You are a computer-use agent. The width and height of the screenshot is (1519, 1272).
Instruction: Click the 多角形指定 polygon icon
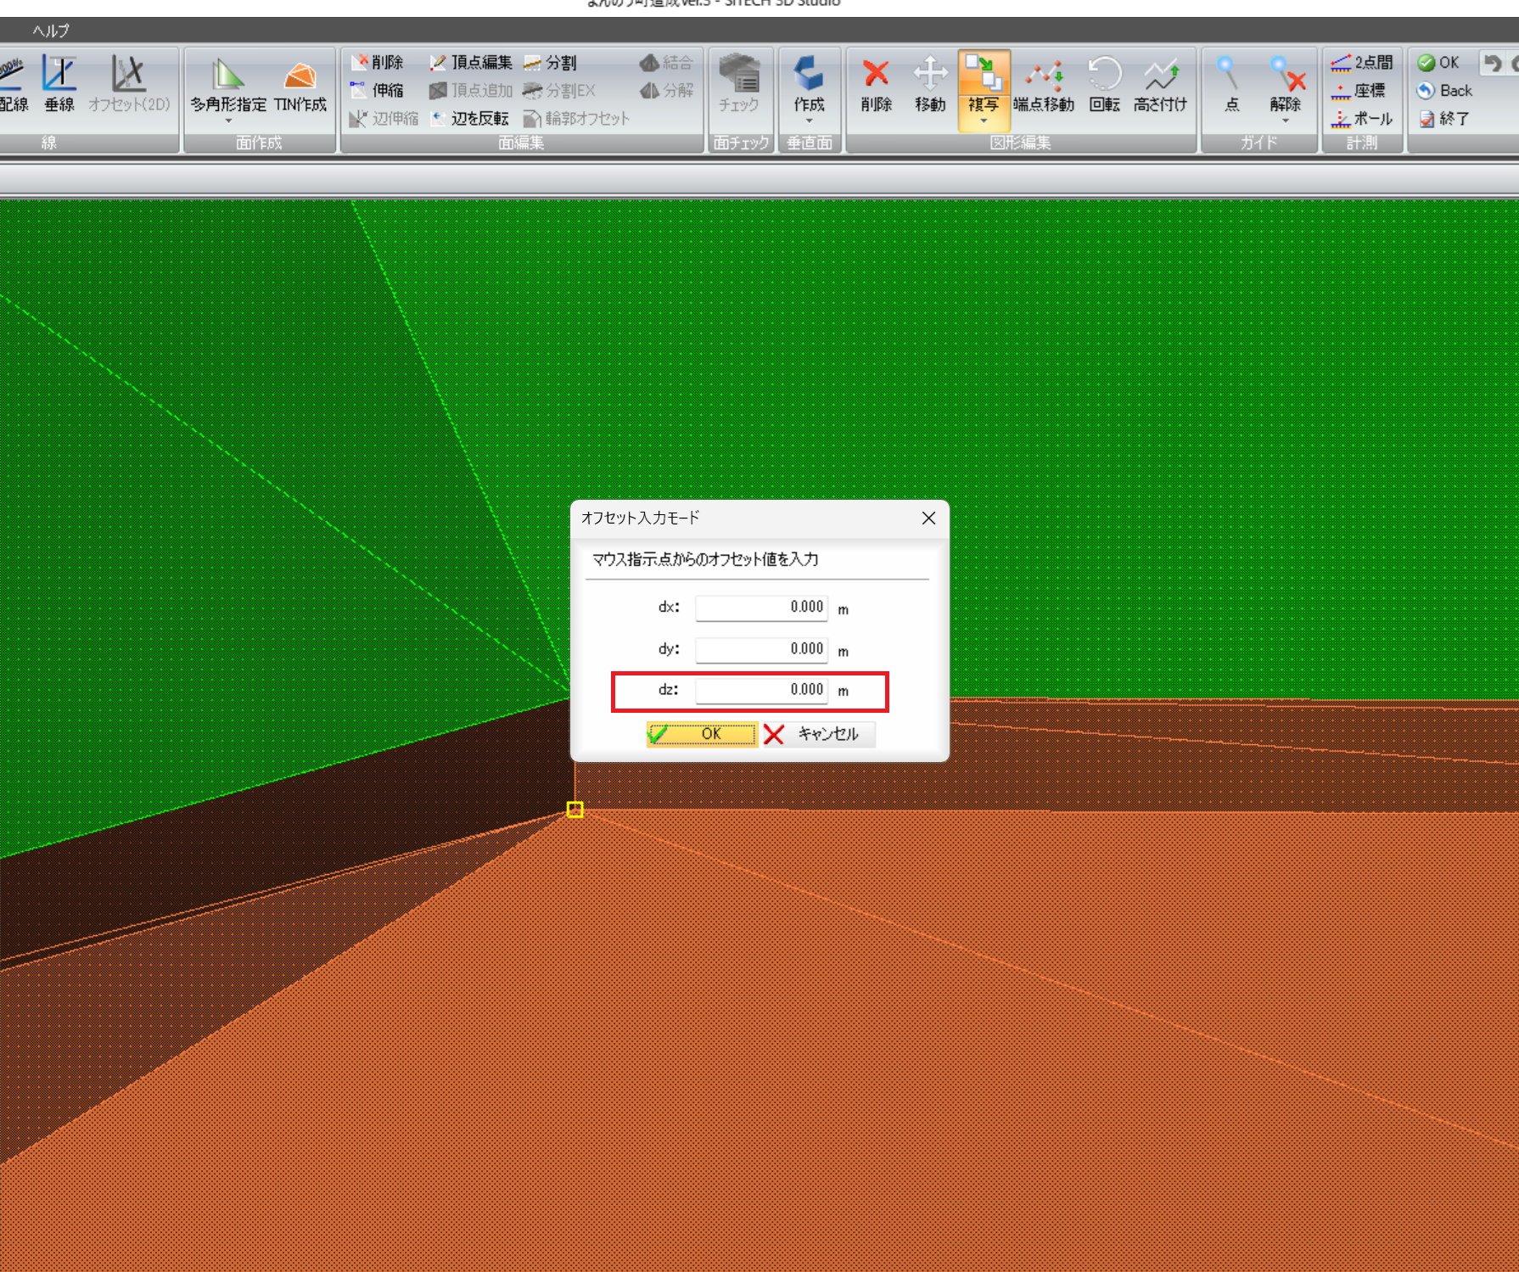(227, 75)
